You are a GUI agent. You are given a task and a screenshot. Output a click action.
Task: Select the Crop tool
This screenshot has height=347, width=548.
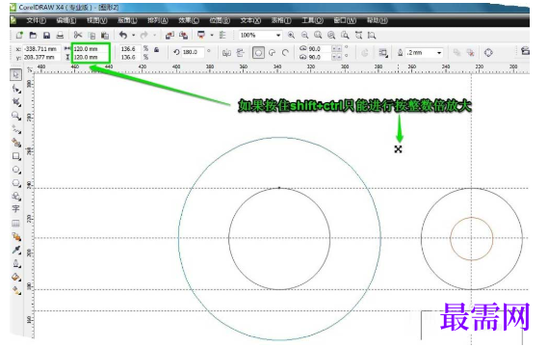pyautogui.click(x=16, y=102)
